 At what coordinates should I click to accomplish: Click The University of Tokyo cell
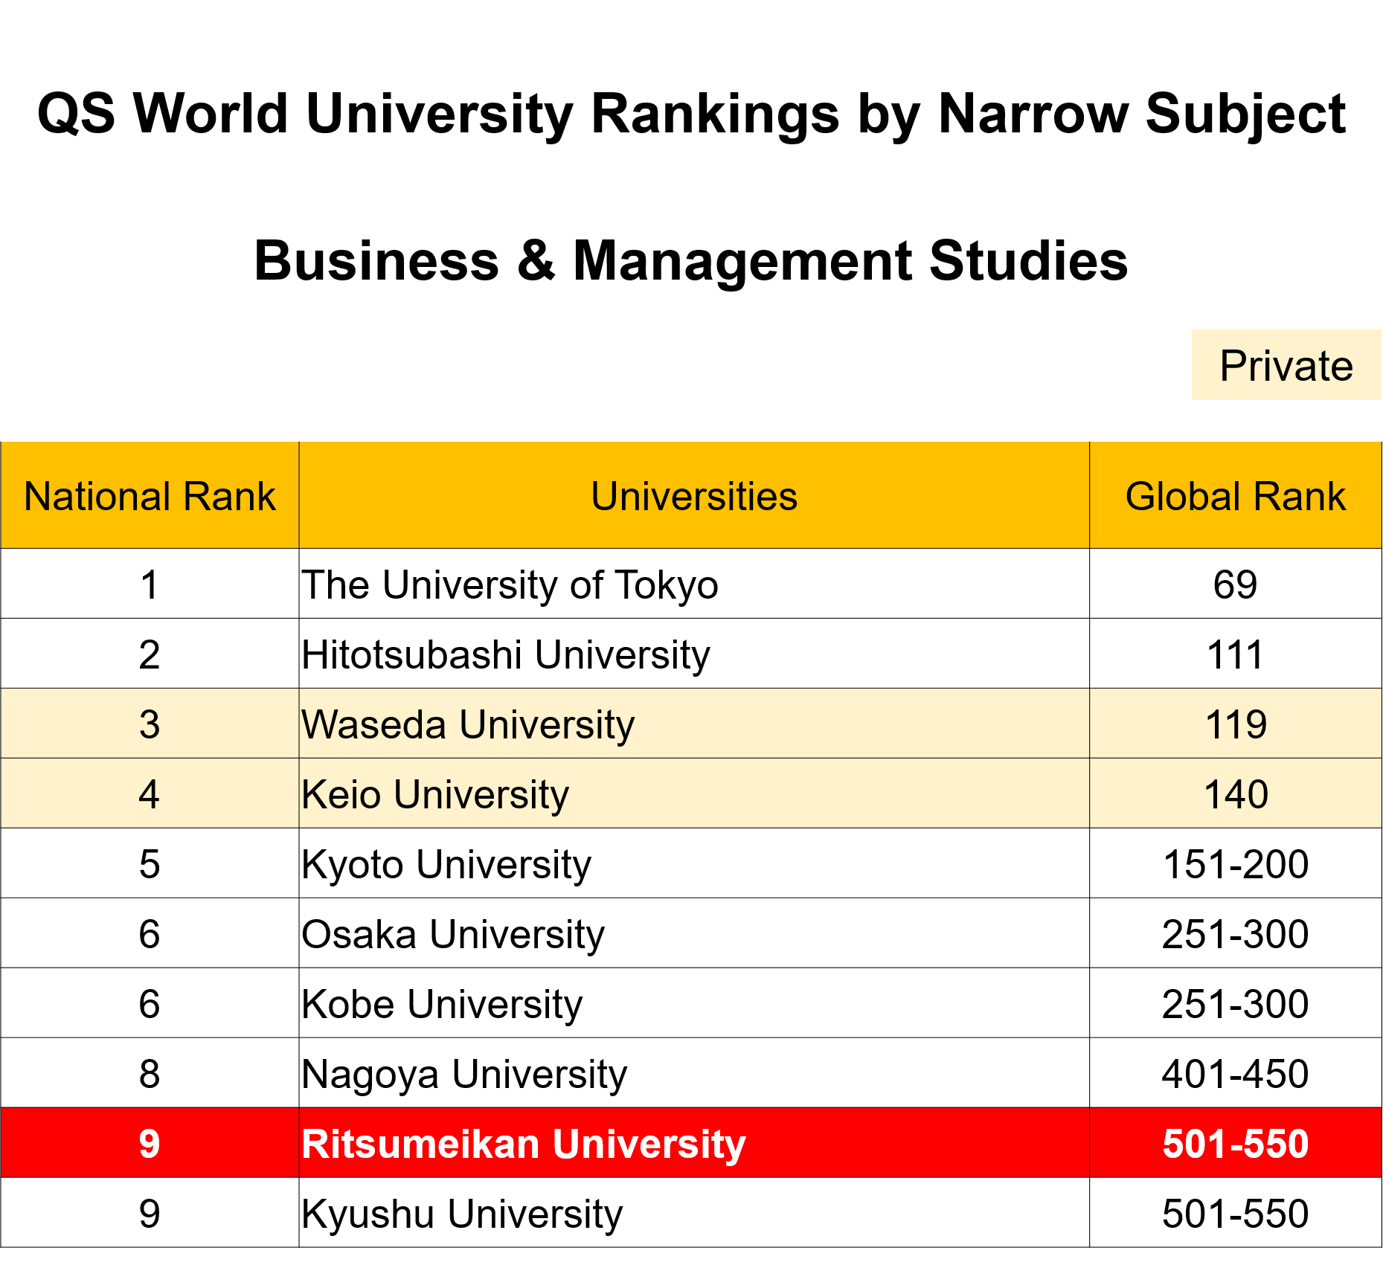click(x=510, y=585)
